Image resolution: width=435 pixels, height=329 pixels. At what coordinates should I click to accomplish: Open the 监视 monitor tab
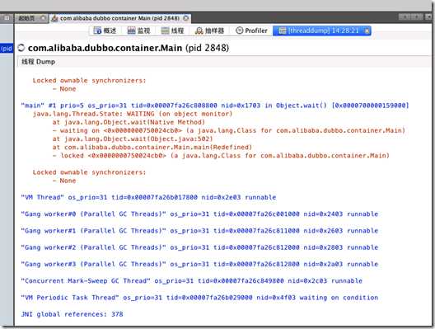[138, 31]
